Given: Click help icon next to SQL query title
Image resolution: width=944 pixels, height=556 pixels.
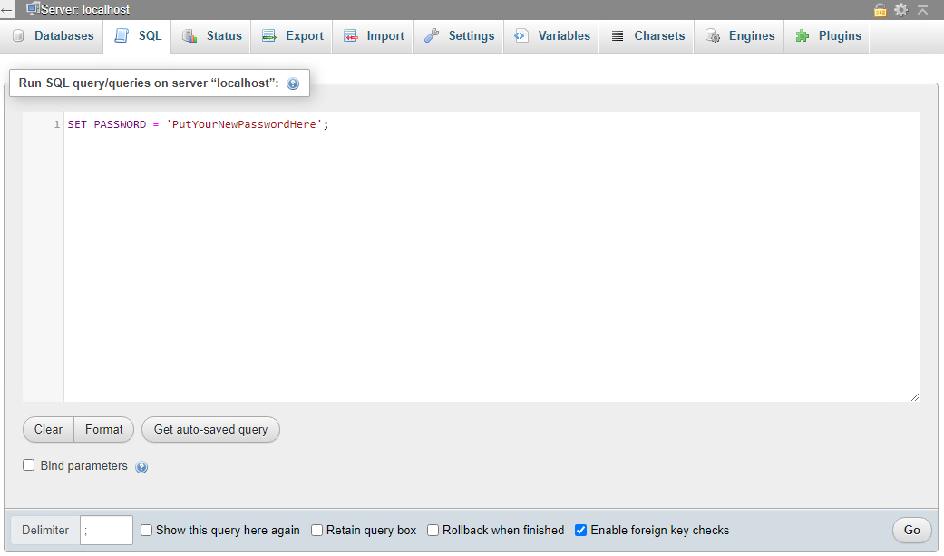Looking at the screenshot, I should [293, 83].
